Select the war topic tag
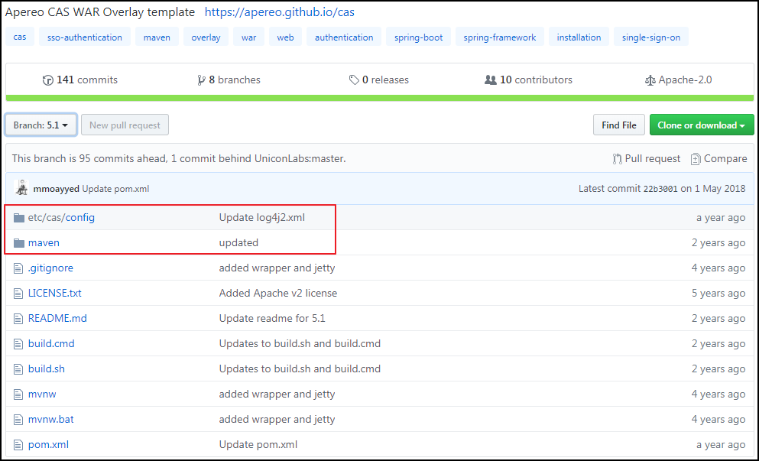 (249, 37)
